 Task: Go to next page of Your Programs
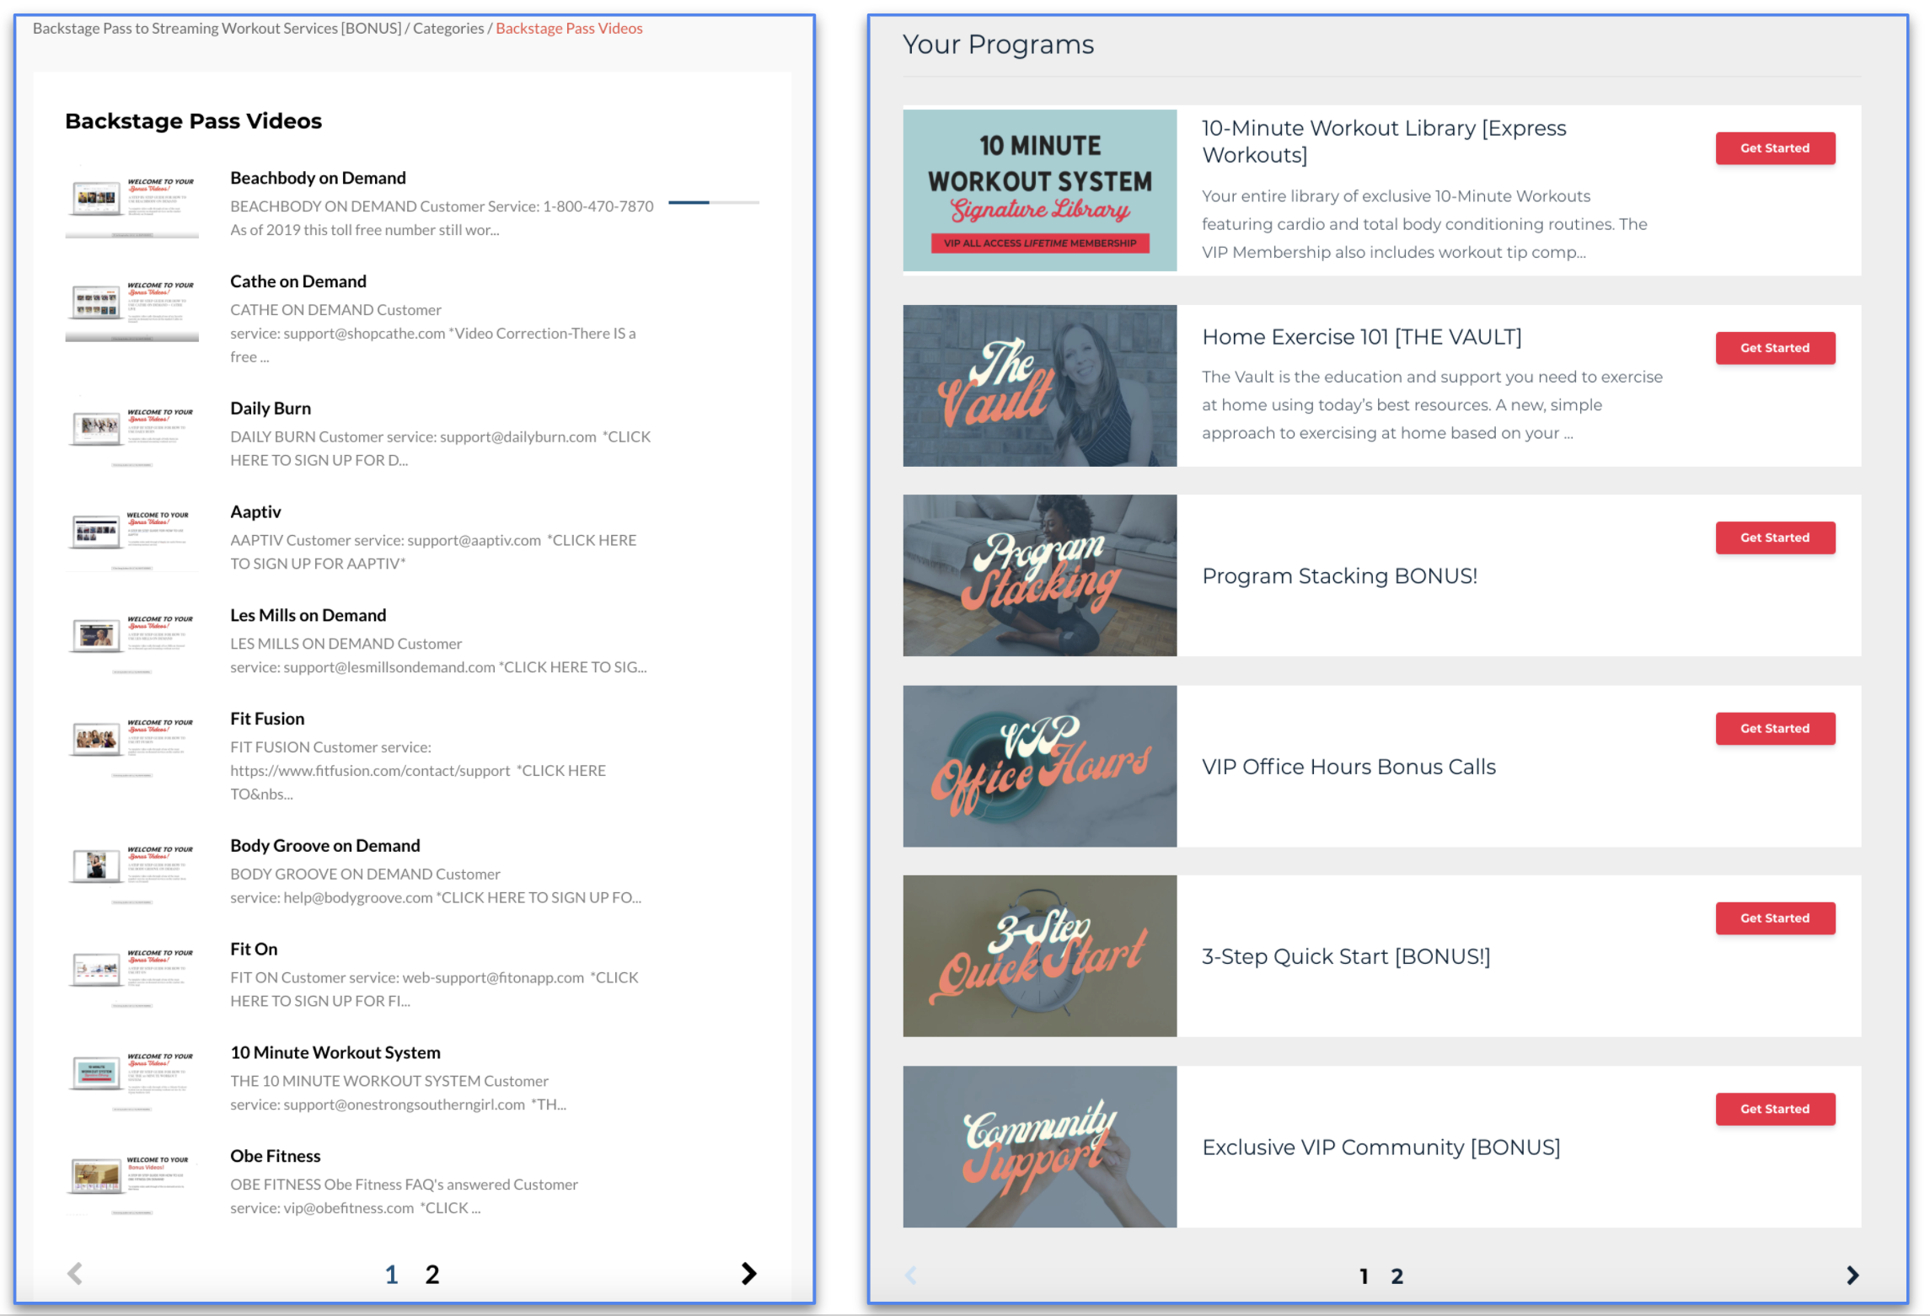coord(1852,1275)
